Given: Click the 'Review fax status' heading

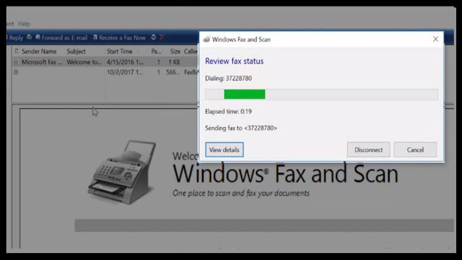Looking at the screenshot, I should (234, 61).
